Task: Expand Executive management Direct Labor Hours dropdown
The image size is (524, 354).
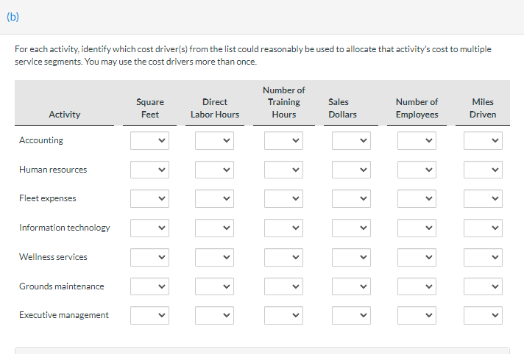Action: click(x=214, y=315)
